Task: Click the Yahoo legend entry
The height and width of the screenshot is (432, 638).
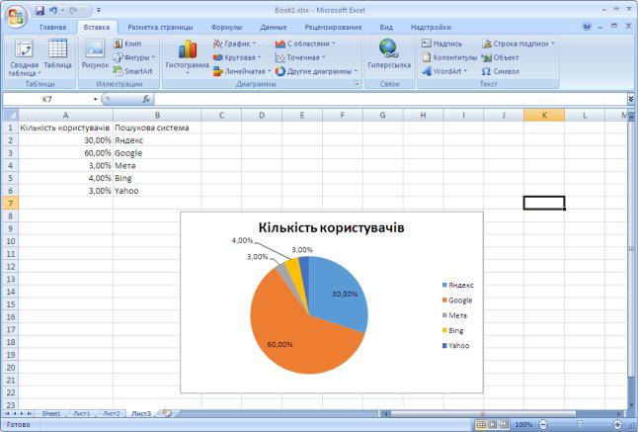Action: click(x=455, y=346)
